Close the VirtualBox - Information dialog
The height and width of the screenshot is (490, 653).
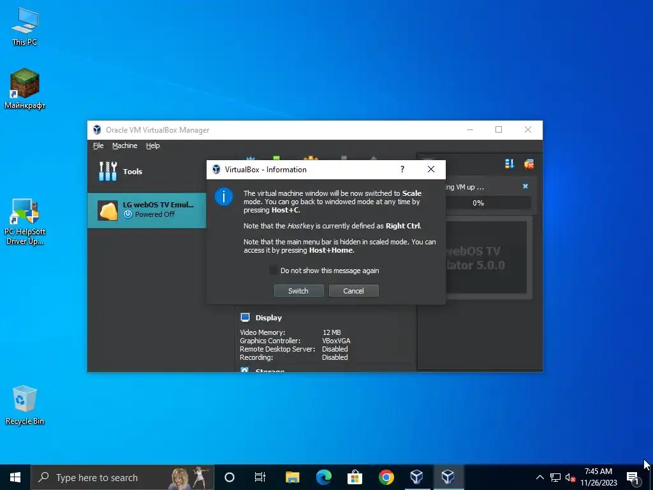(x=431, y=169)
